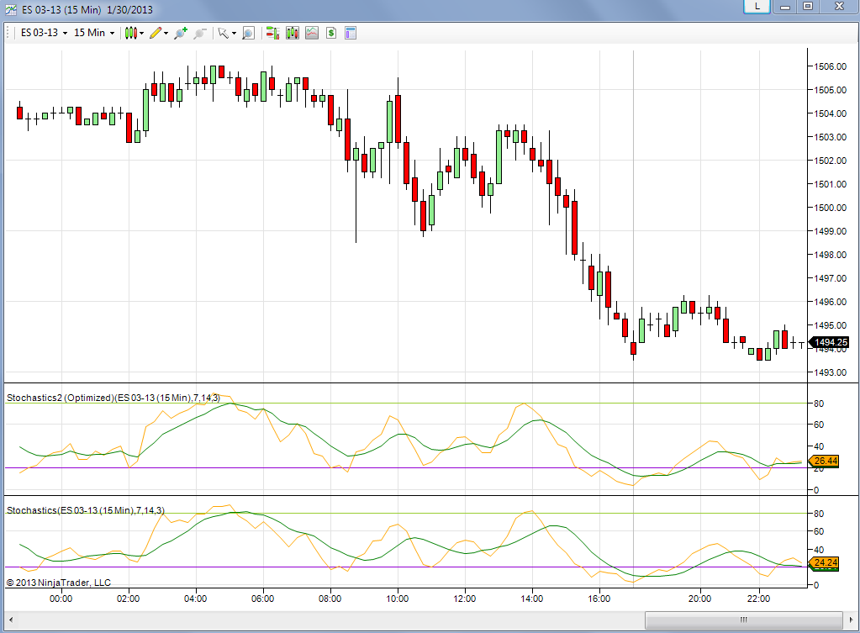Viewport: 860px width, 633px height.
Task: Open the 15 Min interval dropdown
Action: [x=94, y=33]
